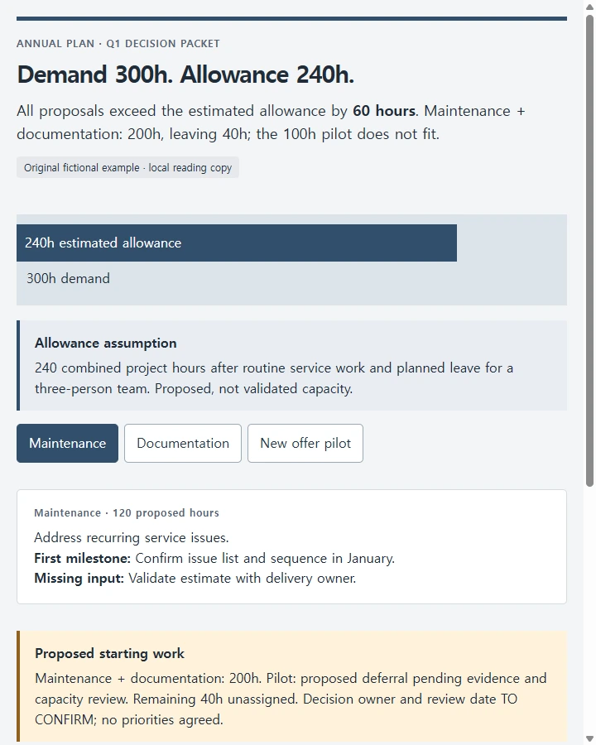
Task: Click the '300h demand' label
Action: [68, 278]
